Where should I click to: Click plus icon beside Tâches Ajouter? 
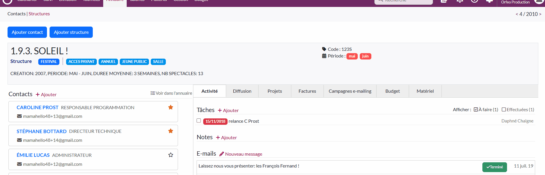point(220,110)
